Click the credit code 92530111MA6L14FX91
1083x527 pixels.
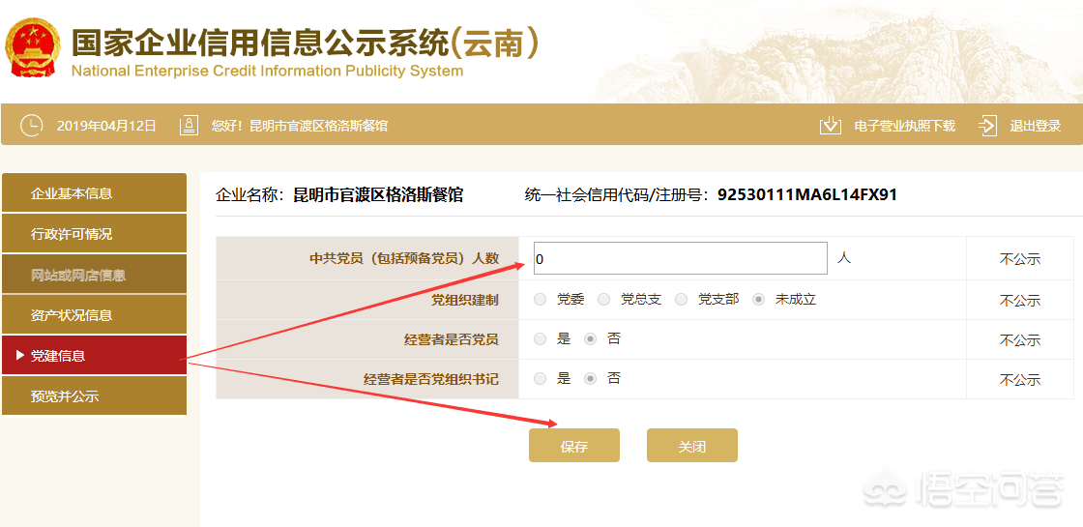[807, 194]
